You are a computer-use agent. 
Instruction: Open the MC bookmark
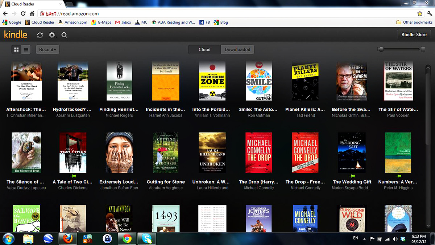141,22
